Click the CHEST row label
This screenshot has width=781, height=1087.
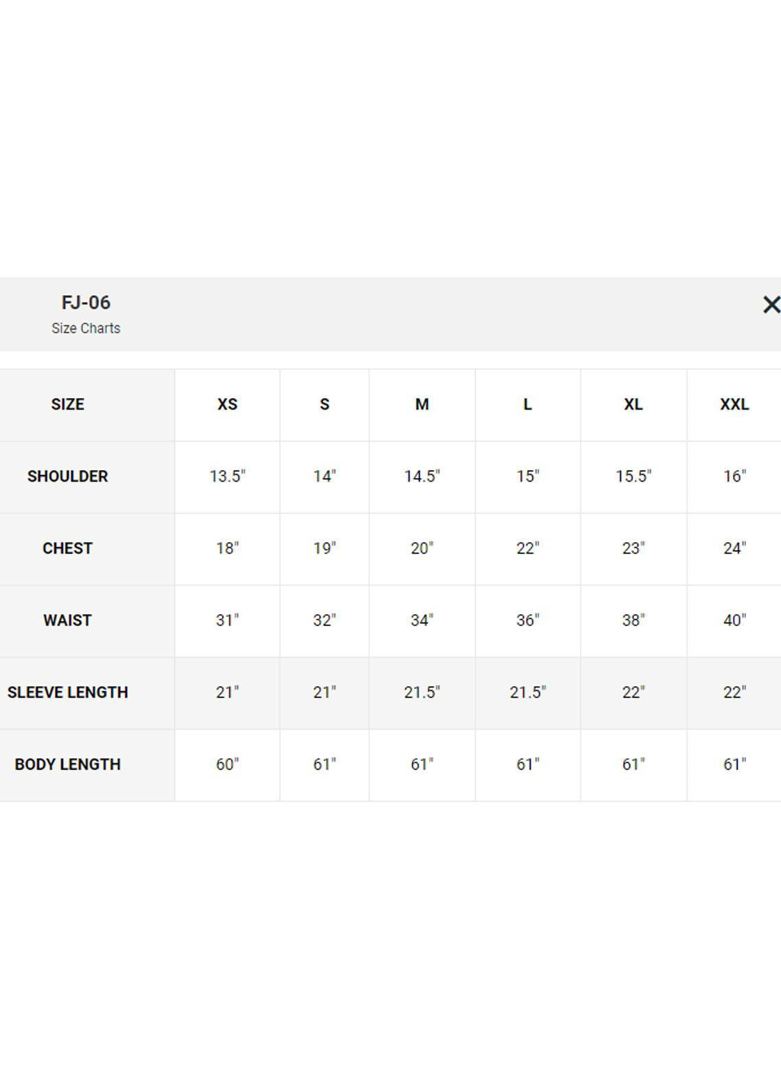67,548
